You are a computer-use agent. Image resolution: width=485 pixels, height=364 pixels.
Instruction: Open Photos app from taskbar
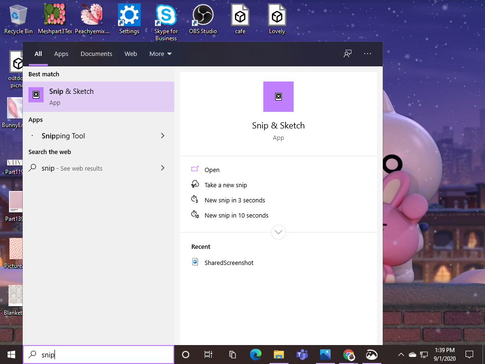coord(325,355)
